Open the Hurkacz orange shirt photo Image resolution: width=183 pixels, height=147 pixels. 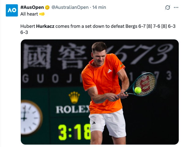[x=100, y=92]
